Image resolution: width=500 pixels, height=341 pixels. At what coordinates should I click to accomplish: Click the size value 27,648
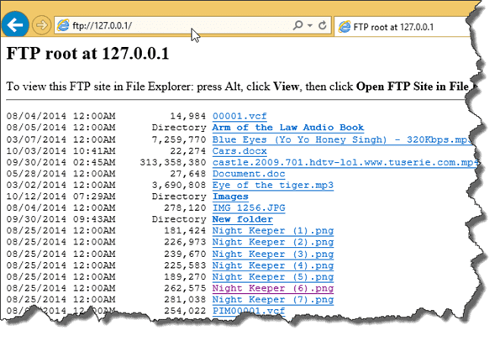(188, 174)
